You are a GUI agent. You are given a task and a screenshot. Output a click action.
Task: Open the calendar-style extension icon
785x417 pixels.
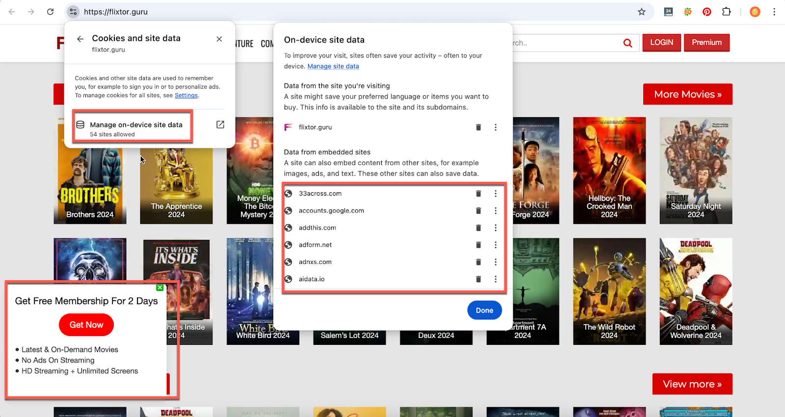[668, 12]
